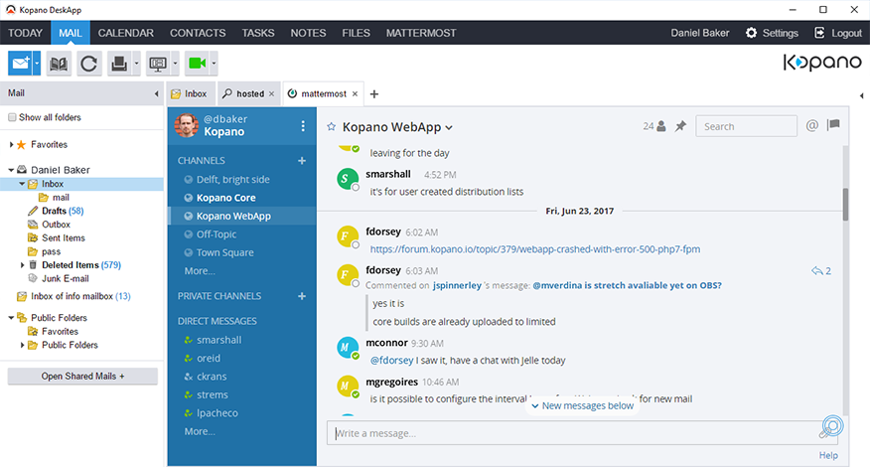
Task: Collapse the Mail navigation panel
Action: click(x=156, y=93)
